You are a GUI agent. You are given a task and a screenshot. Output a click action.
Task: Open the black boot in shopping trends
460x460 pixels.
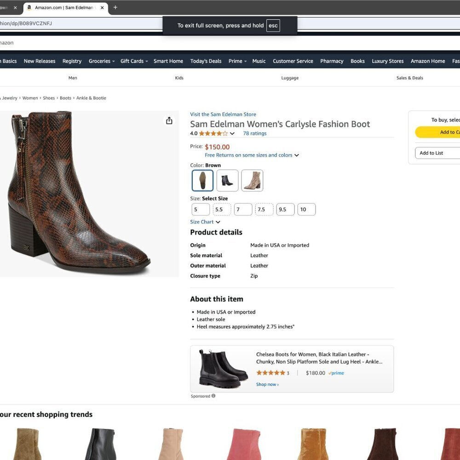click(x=100, y=444)
